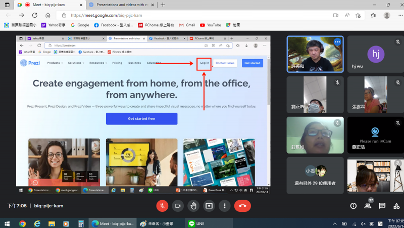
Task: Open the YouTube bookmark
Action: click(210, 25)
